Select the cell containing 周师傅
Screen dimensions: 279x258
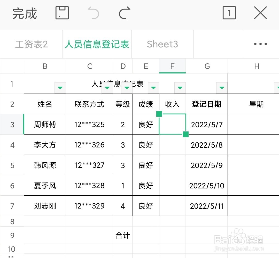45,124
